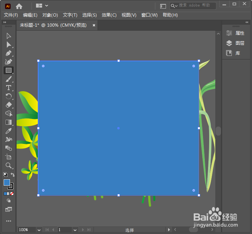This screenshot has width=252, height=234.
Task: Open the 帮助(H) menu
Action: 170,15
